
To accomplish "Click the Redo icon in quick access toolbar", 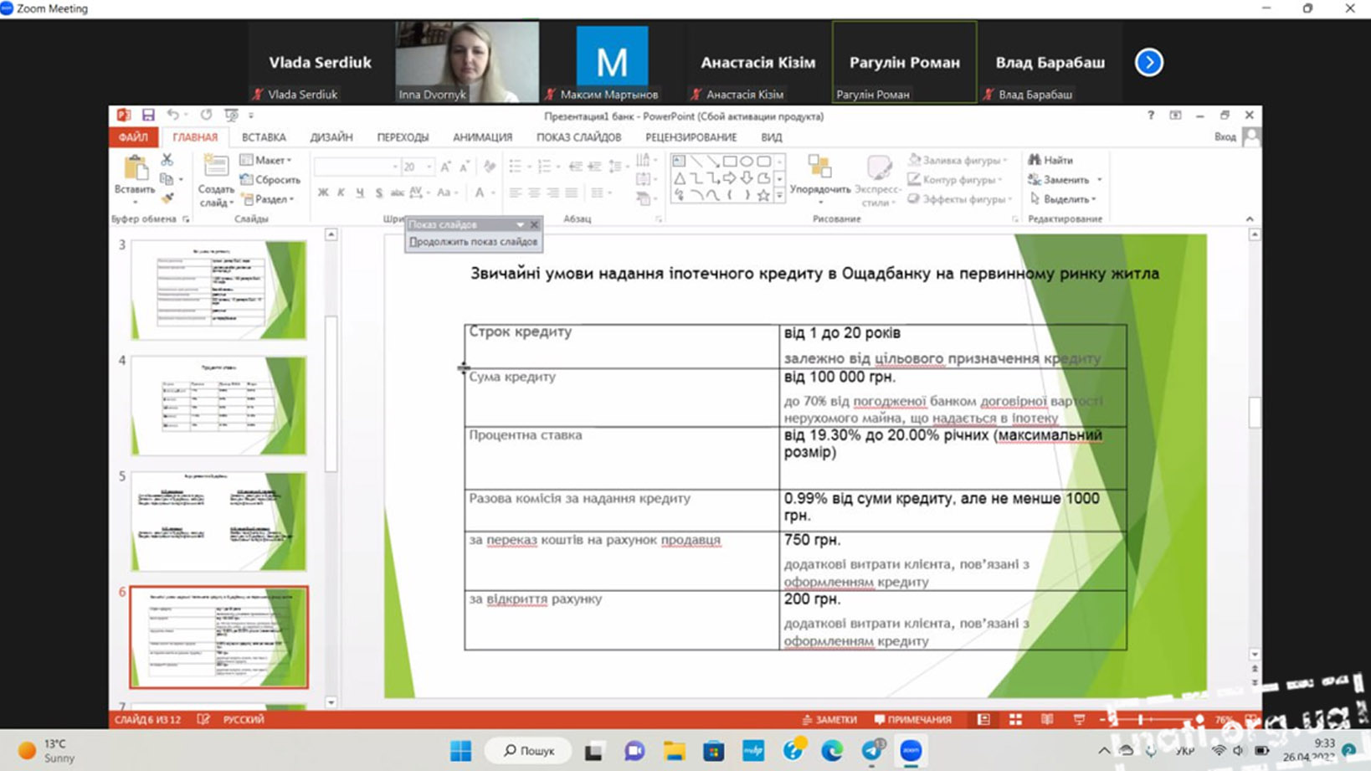I will 206,115.
